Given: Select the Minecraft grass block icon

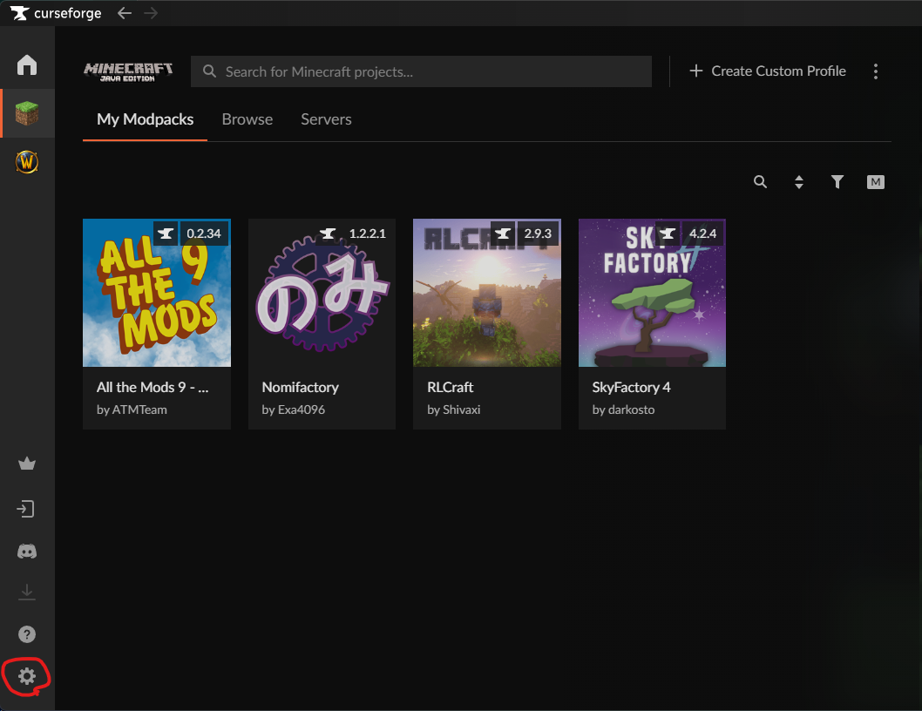Looking at the screenshot, I should 27,113.
